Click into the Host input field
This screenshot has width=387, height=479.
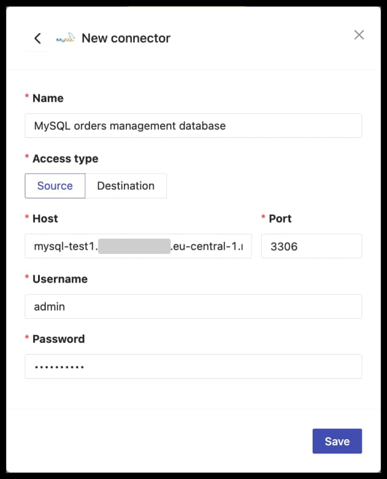(x=138, y=246)
